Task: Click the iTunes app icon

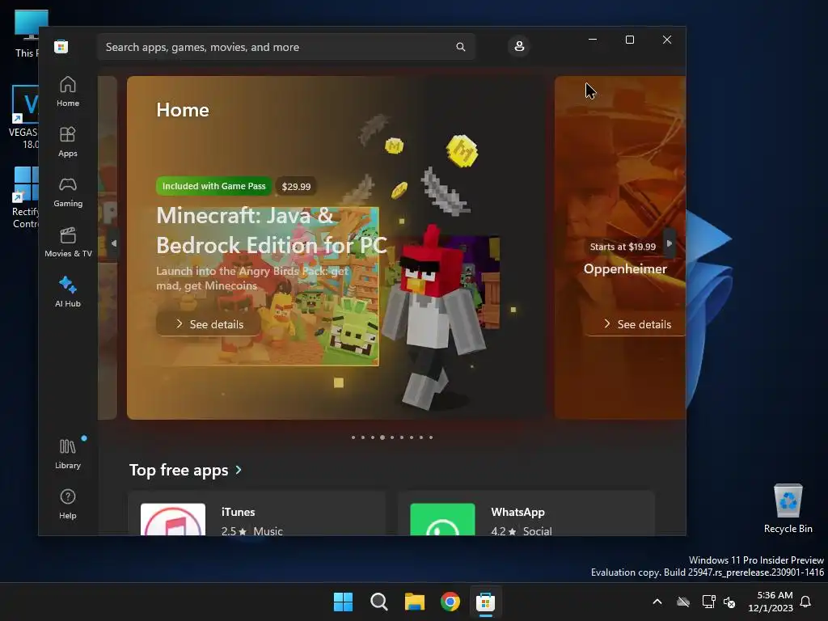Action: pos(173,520)
